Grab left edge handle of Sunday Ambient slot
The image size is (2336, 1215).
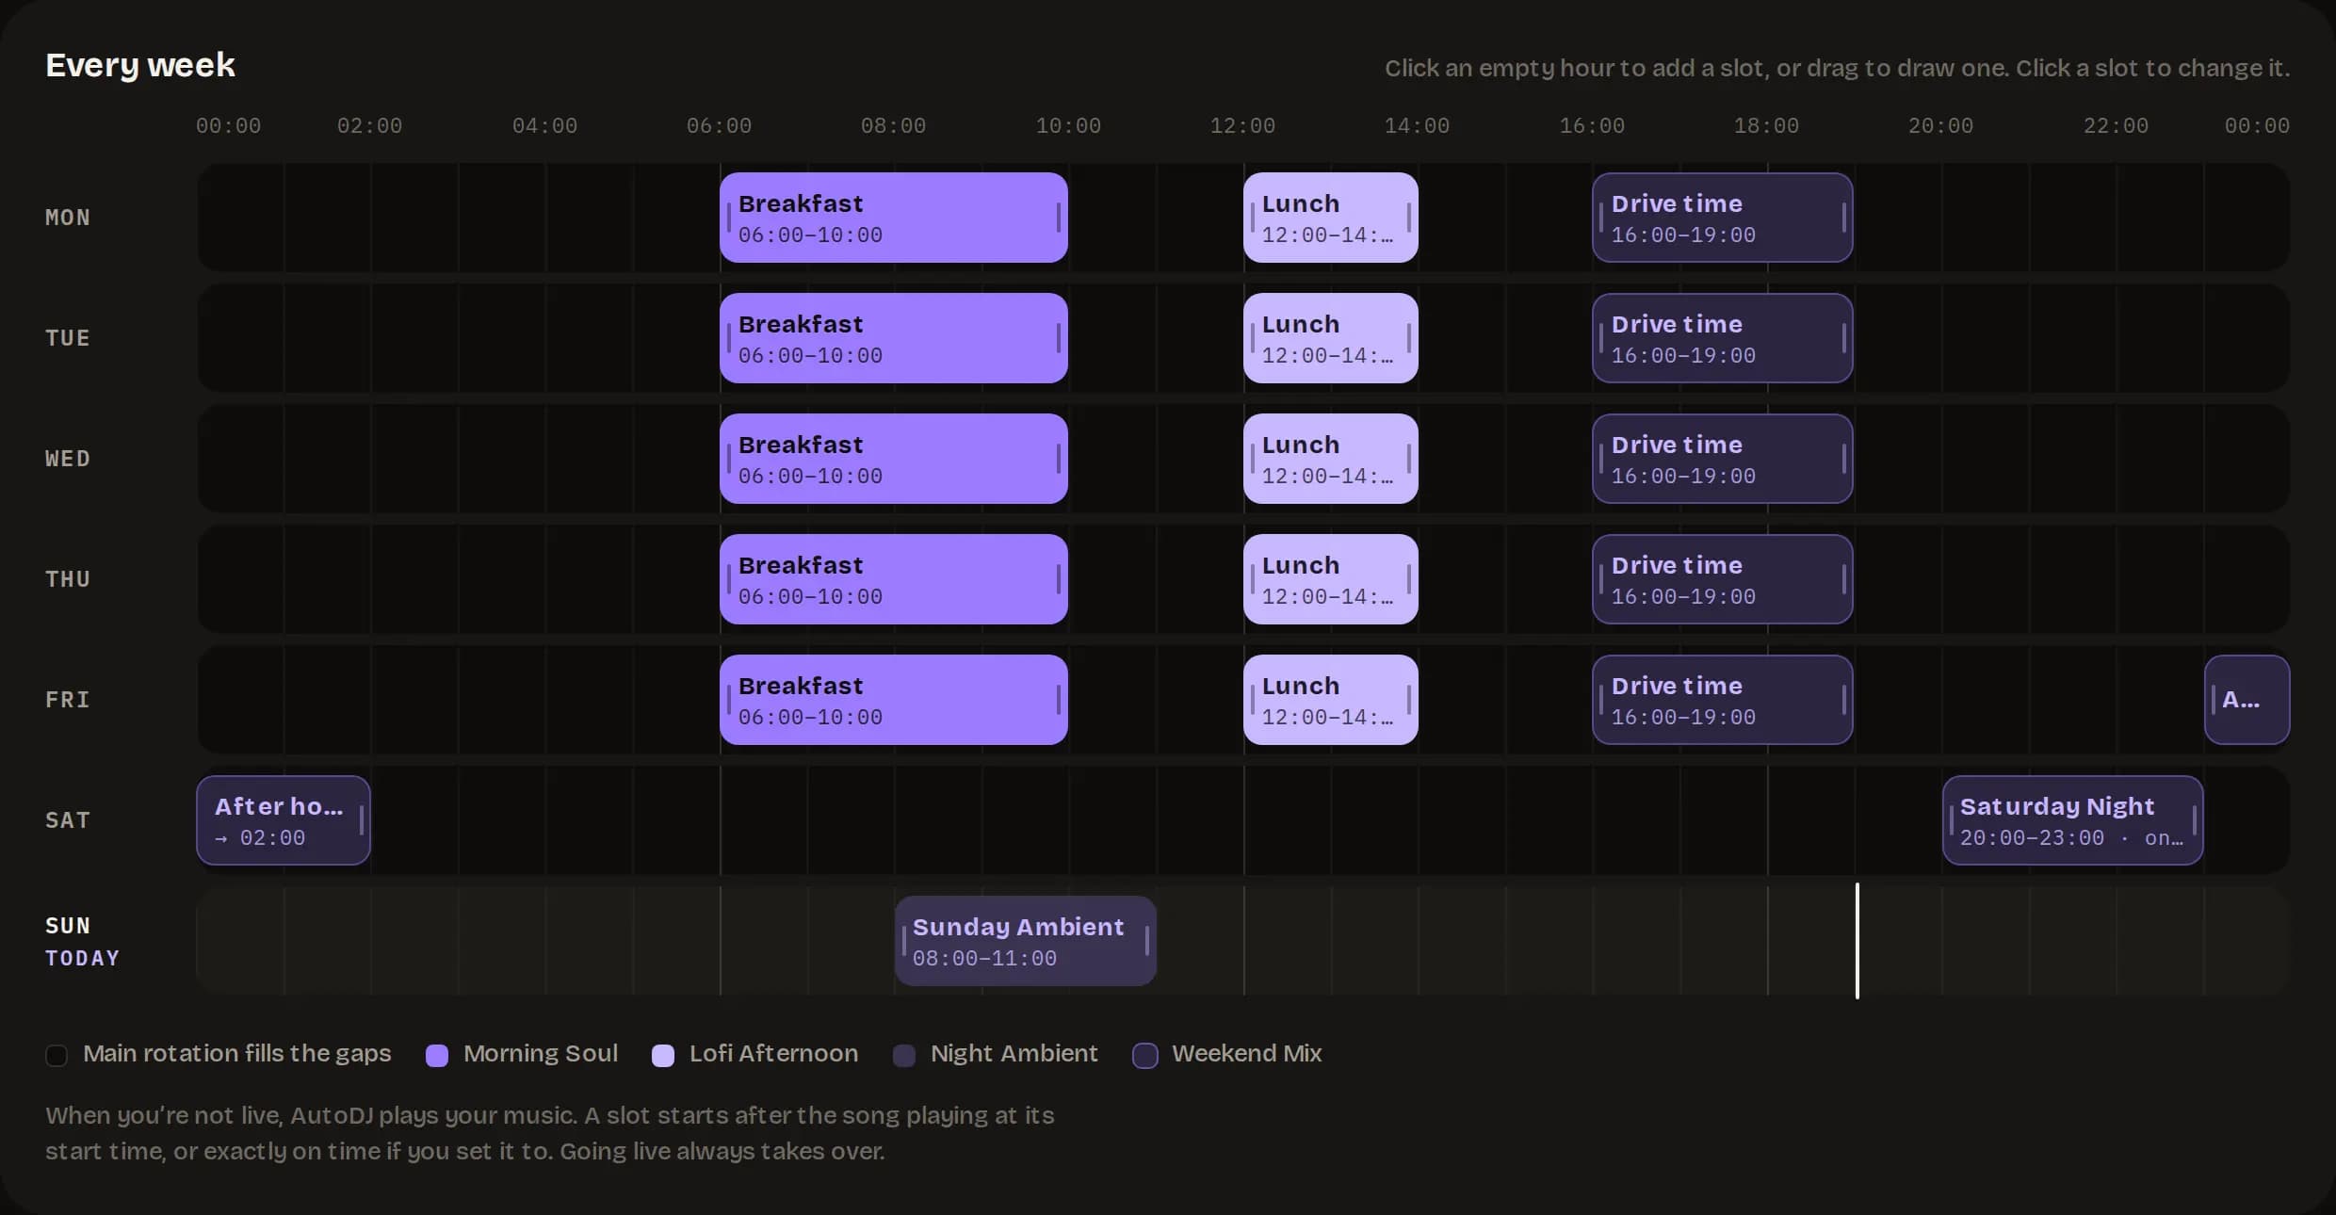coord(904,941)
